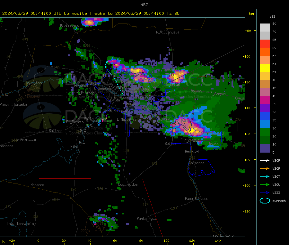The width and height of the screenshot is (289, 245).
Task: Pick the light blue 30 dBZ swatch
Action: (x=265, y=124)
